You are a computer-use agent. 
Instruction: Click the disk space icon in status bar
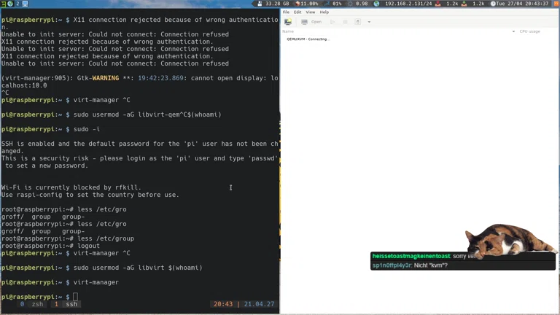tap(260, 4)
